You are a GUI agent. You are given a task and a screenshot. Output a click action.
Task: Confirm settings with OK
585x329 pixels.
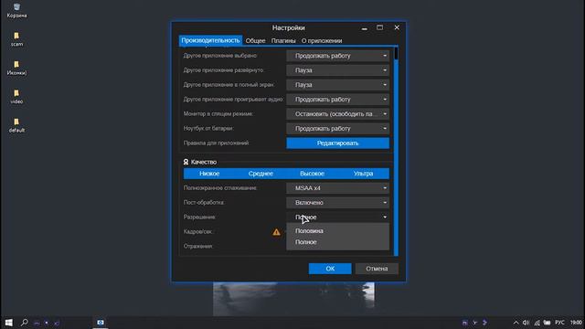tap(330, 269)
